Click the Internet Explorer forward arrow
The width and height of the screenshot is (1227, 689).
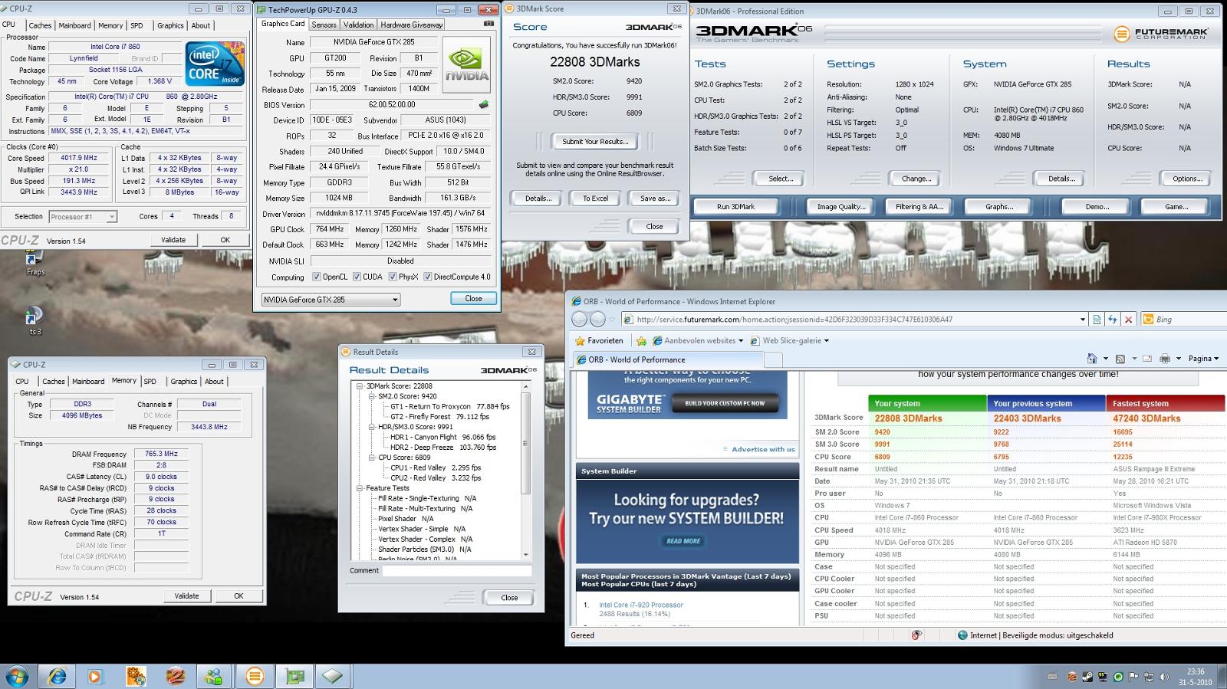tap(598, 319)
